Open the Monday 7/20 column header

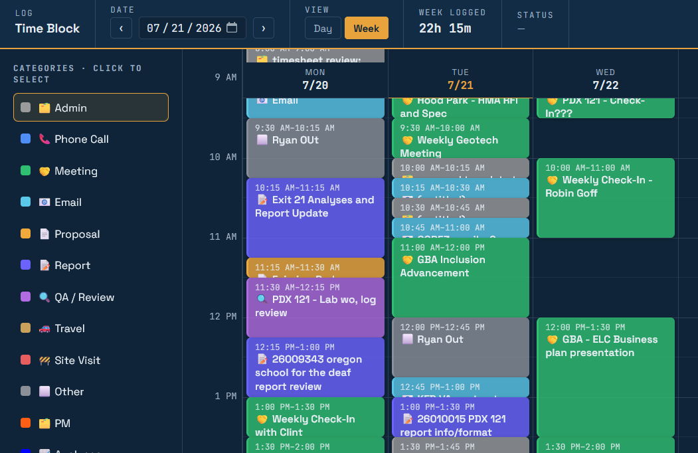point(315,79)
